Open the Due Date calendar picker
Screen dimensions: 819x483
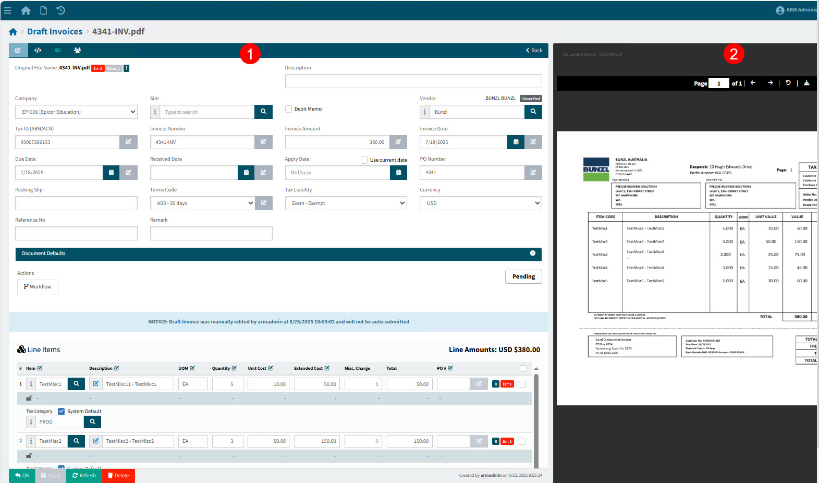coord(111,173)
